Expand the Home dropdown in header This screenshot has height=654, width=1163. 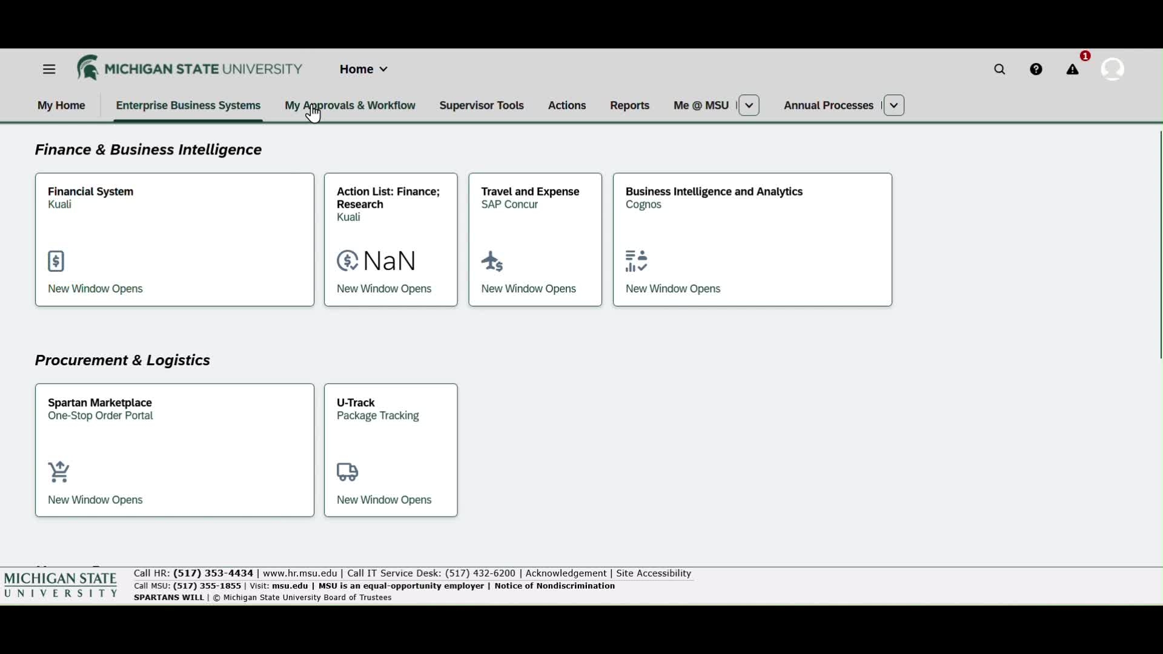364,70
